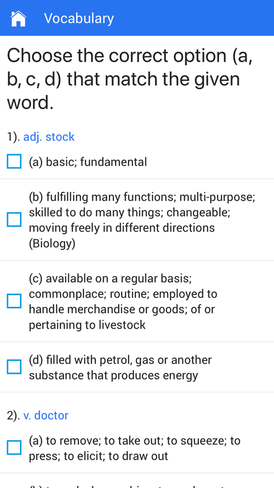Image resolution: width=274 pixels, height=488 pixels.
Task: Choose the commonplace; routine definition text of (c)
Action: point(123,302)
